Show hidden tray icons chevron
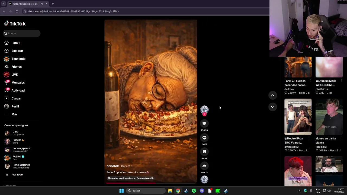Screen dimensions: 347x195 point(299,191)
